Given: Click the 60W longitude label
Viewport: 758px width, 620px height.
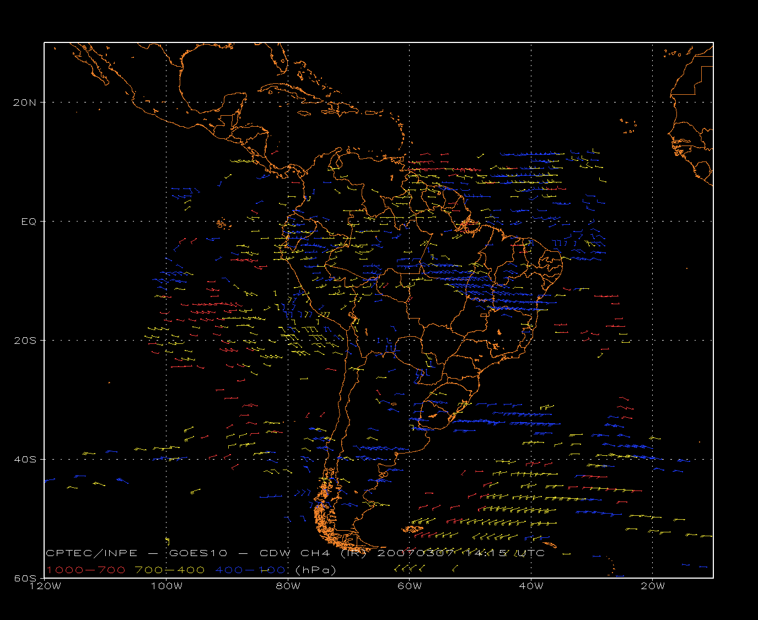Looking at the screenshot, I should (x=410, y=586).
